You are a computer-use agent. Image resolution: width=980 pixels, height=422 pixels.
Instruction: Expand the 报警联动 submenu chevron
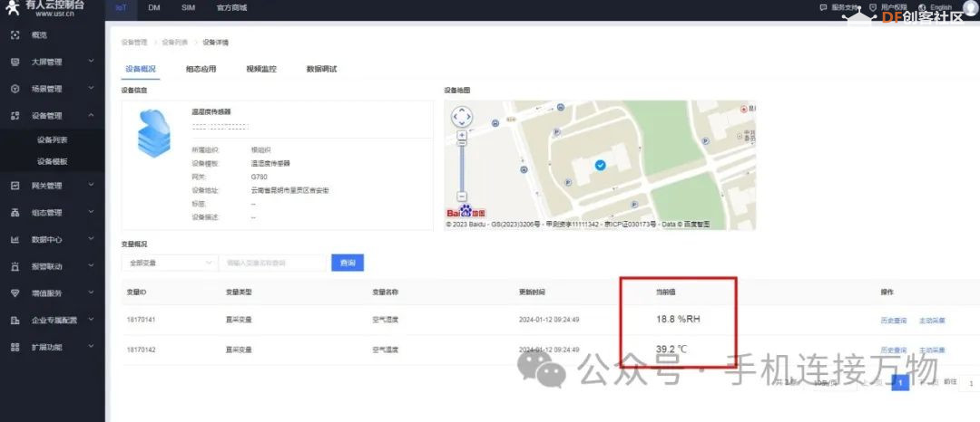(x=92, y=265)
